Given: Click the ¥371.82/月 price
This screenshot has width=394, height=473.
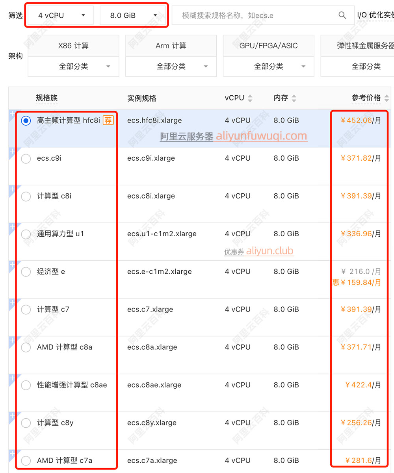Looking at the screenshot, I should pyautogui.click(x=361, y=158).
